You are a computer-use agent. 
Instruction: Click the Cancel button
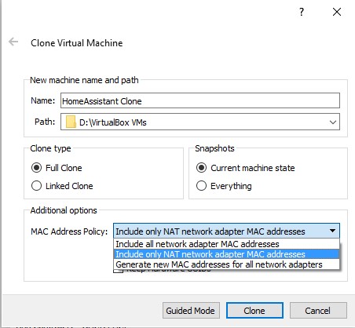pyautogui.click(x=318, y=311)
